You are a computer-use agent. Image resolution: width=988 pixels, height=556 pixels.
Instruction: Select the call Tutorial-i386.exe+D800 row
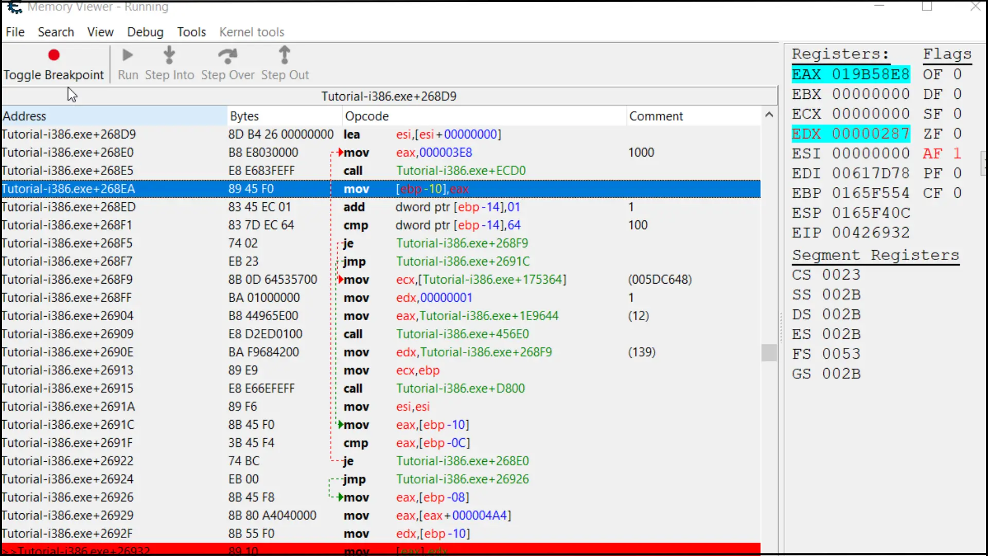381,389
